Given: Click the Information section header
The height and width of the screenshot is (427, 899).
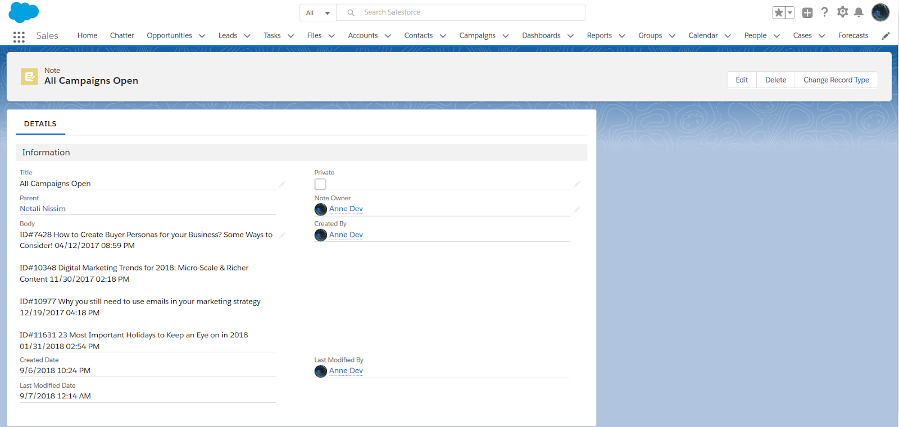Looking at the screenshot, I should pos(301,153).
